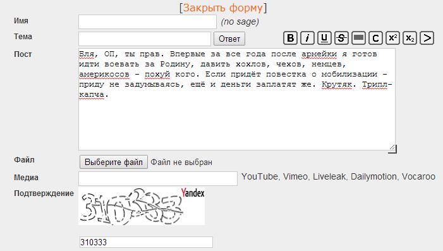443x251 pixels.
Task: Insert spoiler with gray block icon
Action: [x=358, y=38]
